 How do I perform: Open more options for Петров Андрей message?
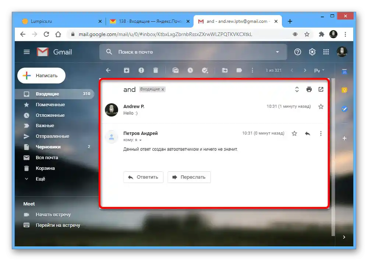point(321,133)
